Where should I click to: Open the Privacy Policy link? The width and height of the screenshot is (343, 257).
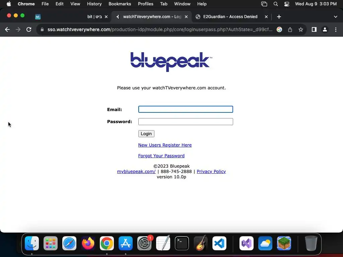click(x=211, y=172)
